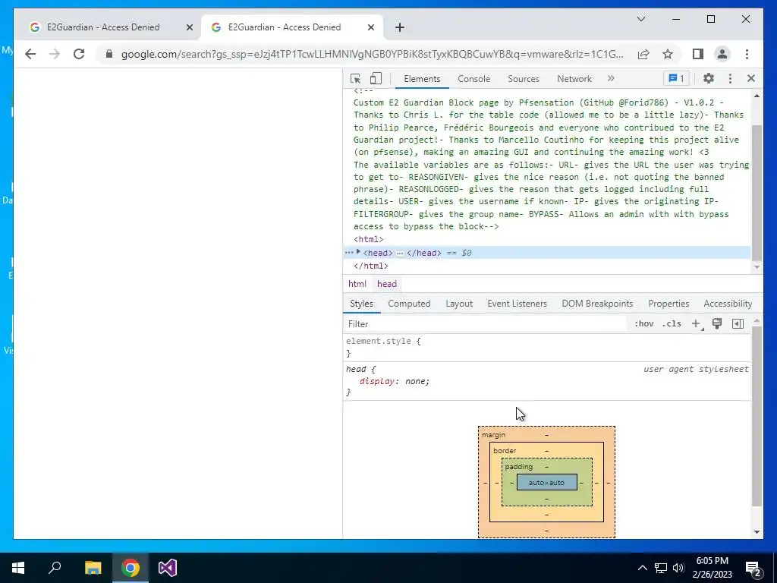
Task: Switch to the Network tab
Action: point(574,79)
